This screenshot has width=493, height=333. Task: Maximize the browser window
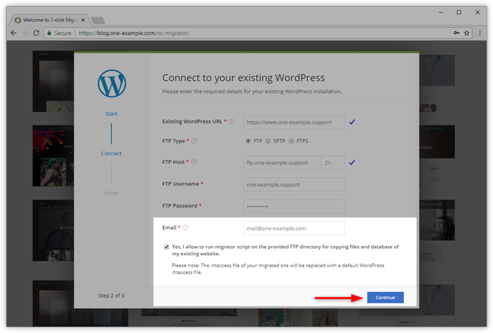click(459, 12)
